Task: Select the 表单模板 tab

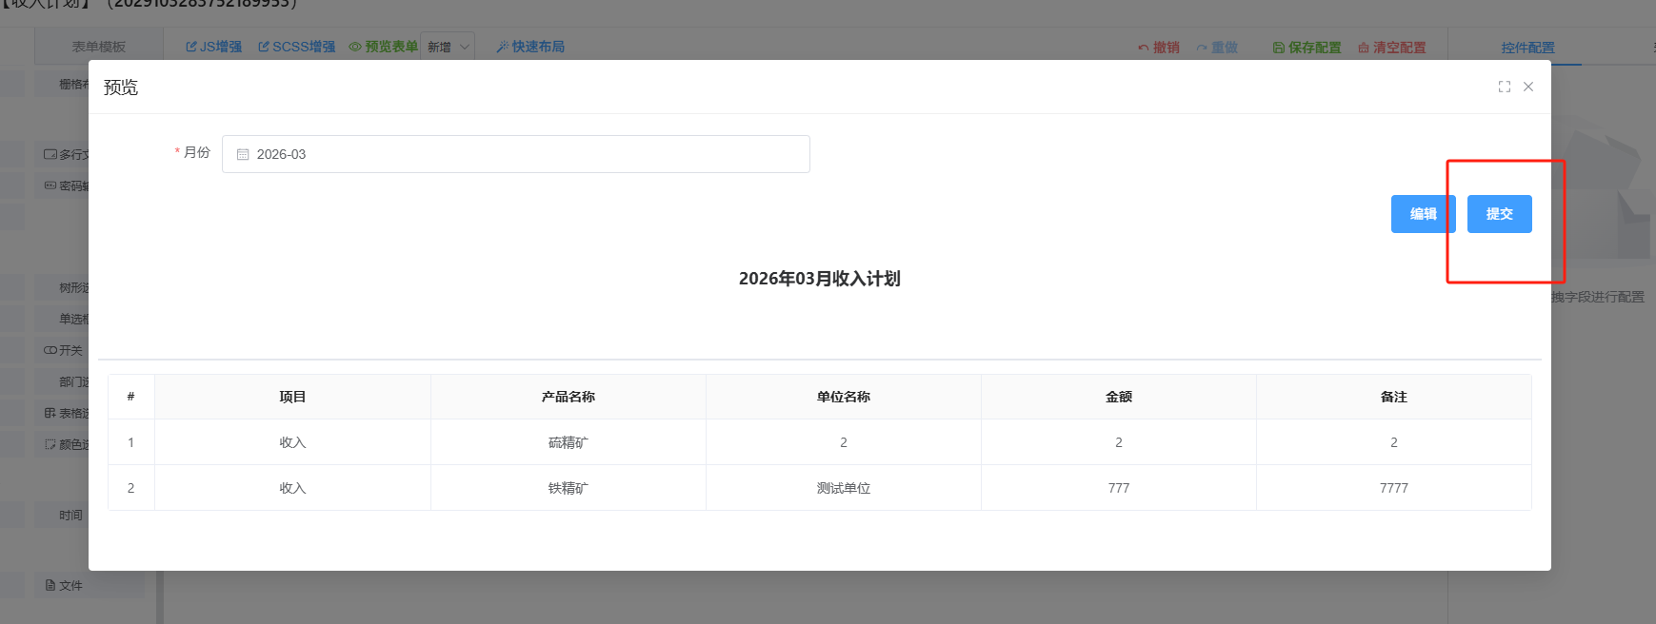Action: pos(98,47)
